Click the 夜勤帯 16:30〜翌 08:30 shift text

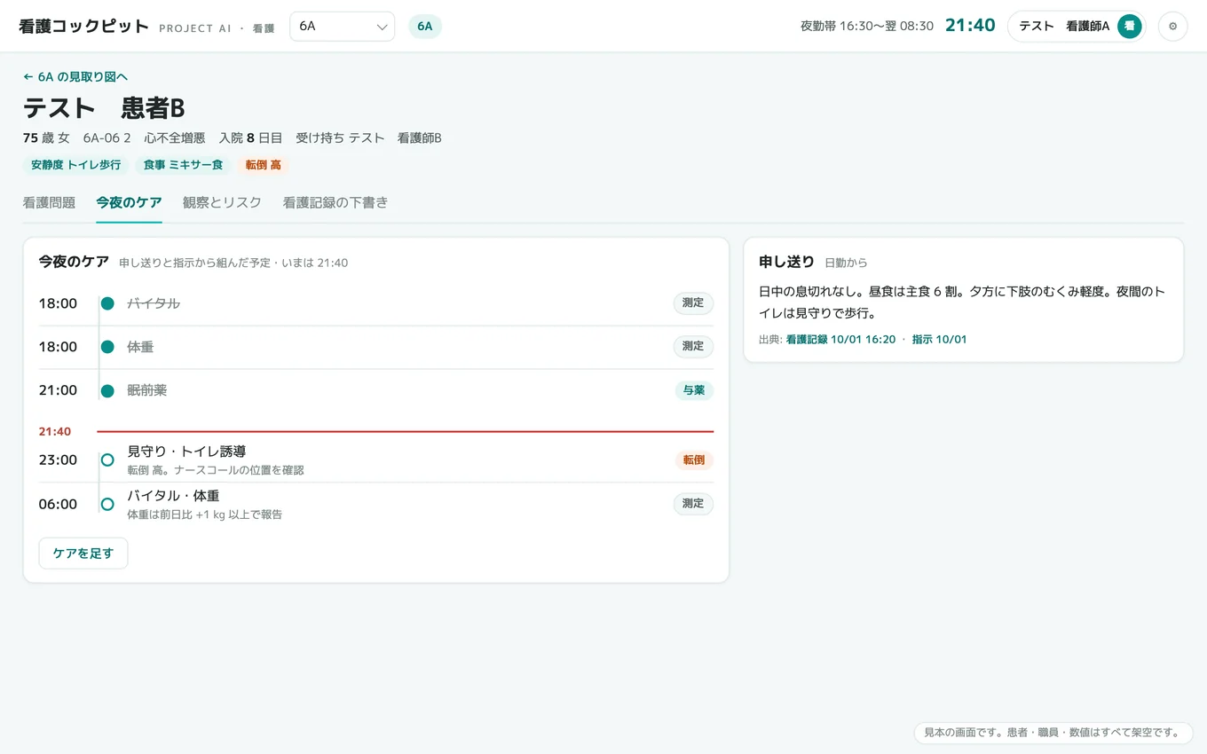867,27
